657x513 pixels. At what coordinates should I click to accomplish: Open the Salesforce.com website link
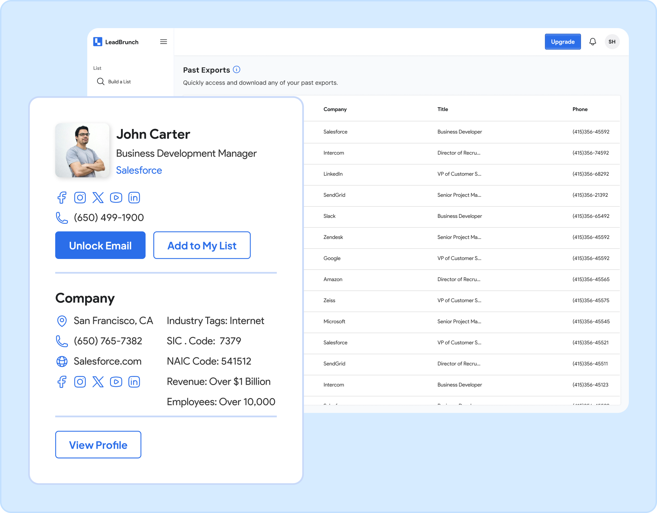(107, 361)
